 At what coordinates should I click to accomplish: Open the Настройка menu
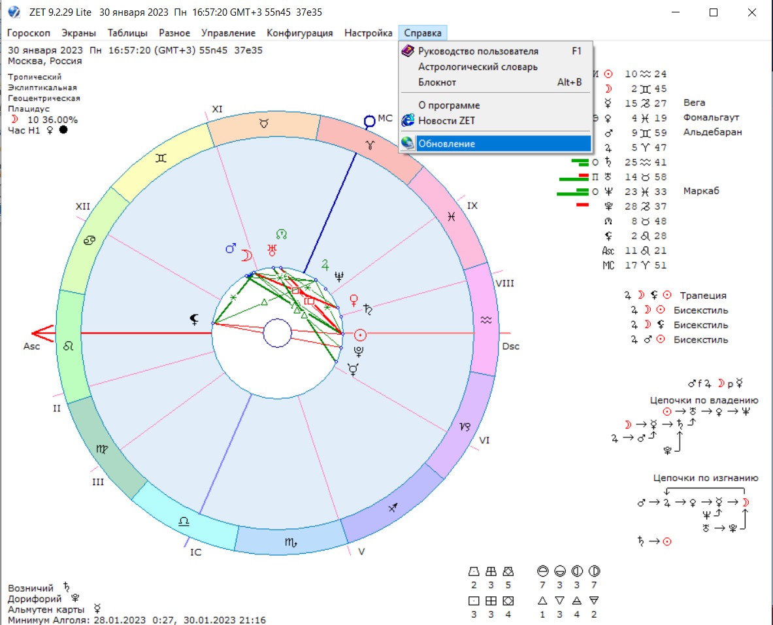click(x=368, y=33)
